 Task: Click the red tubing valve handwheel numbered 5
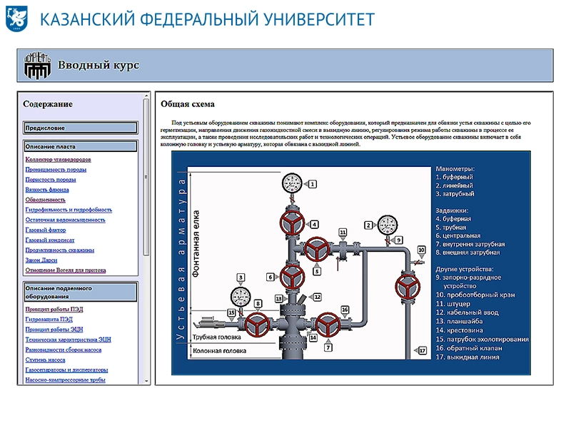click(x=317, y=250)
